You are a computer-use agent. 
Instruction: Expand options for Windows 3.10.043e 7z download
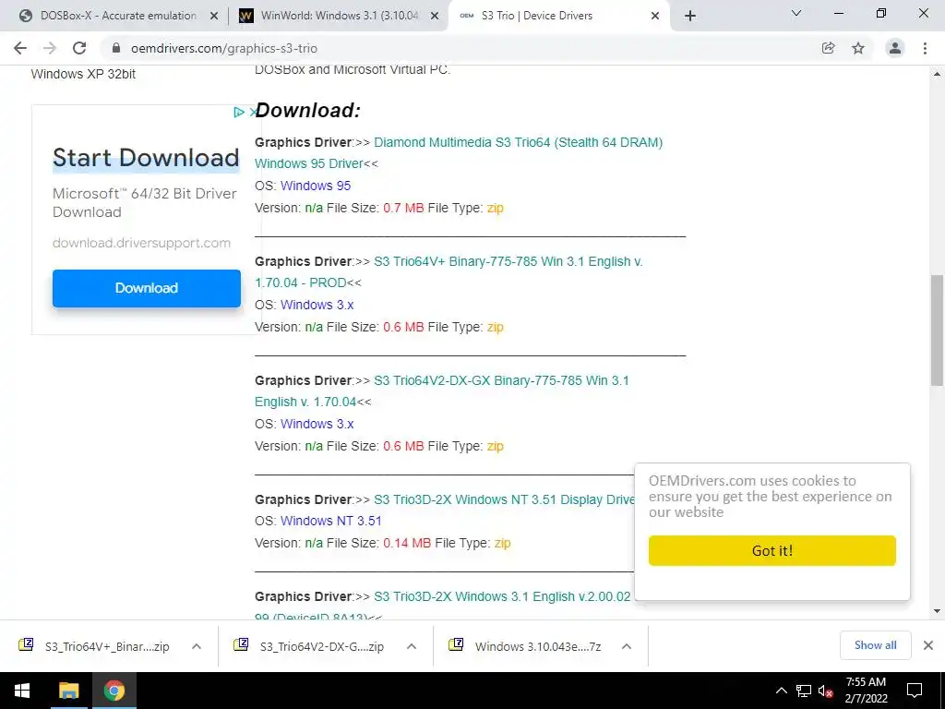point(627,646)
